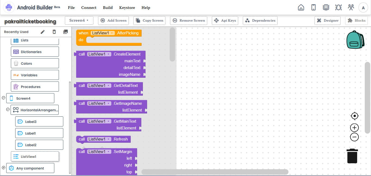The width and height of the screenshot is (371, 176).
Task: Click the Home icon in the top bar
Action: click(301, 7)
